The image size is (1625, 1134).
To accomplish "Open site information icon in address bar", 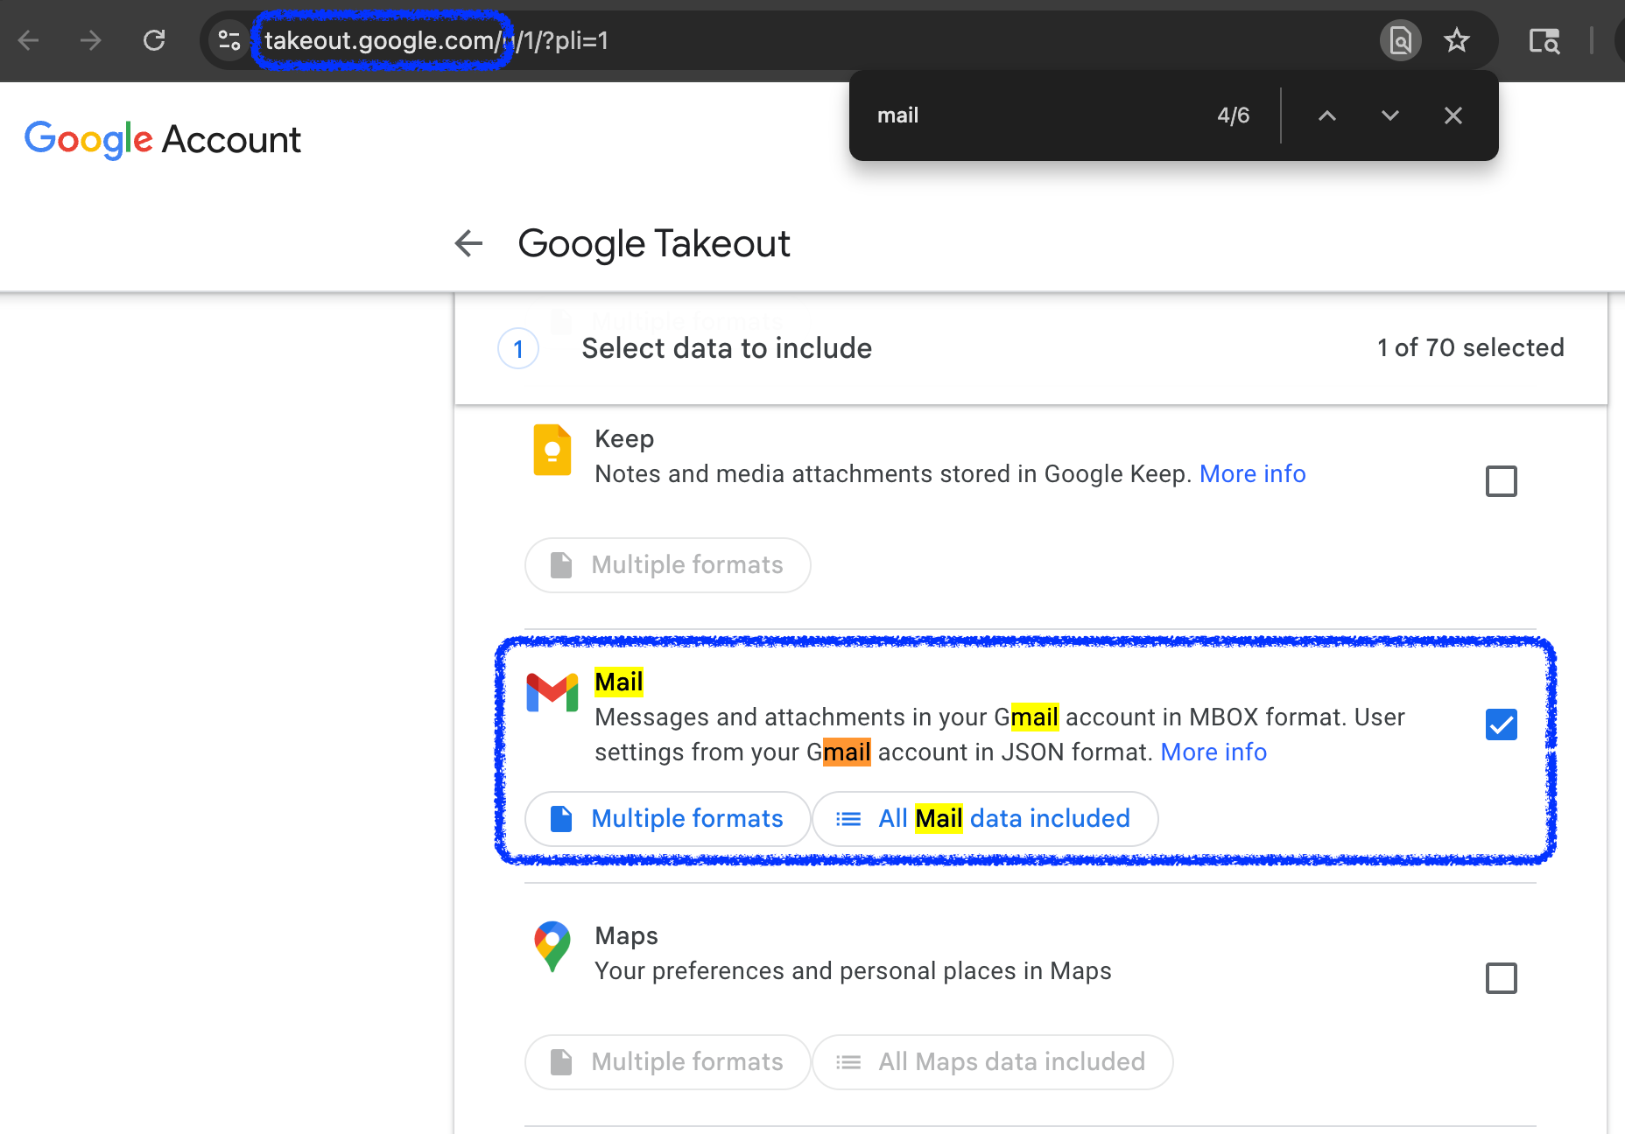I will point(229,40).
